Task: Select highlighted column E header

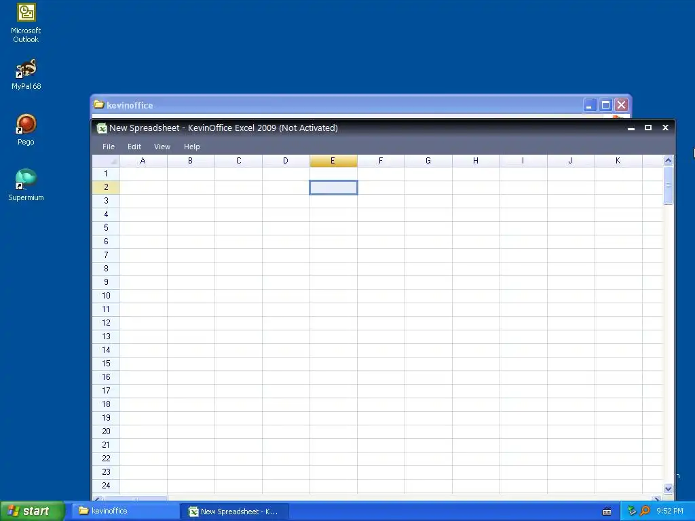Action: tap(333, 161)
